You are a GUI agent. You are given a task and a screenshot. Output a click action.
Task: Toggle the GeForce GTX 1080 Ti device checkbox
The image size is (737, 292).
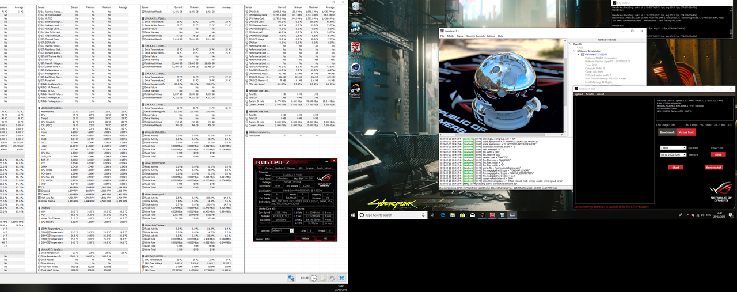coord(582,54)
